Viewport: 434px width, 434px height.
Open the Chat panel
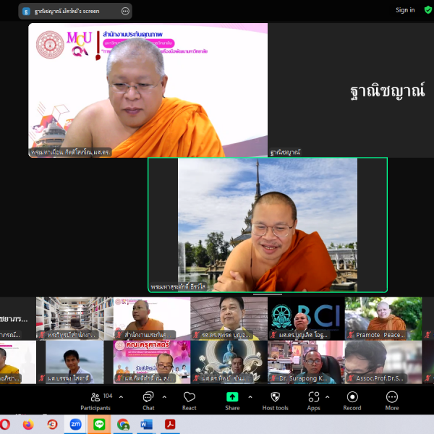[148, 401]
